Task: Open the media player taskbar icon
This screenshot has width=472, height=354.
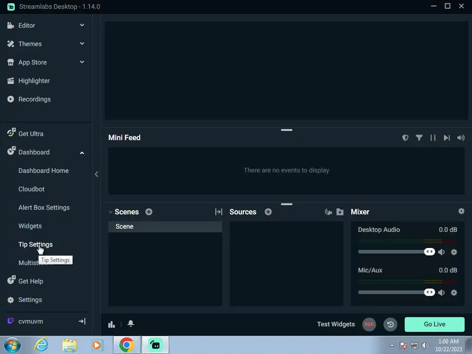Action: pos(98,345)
